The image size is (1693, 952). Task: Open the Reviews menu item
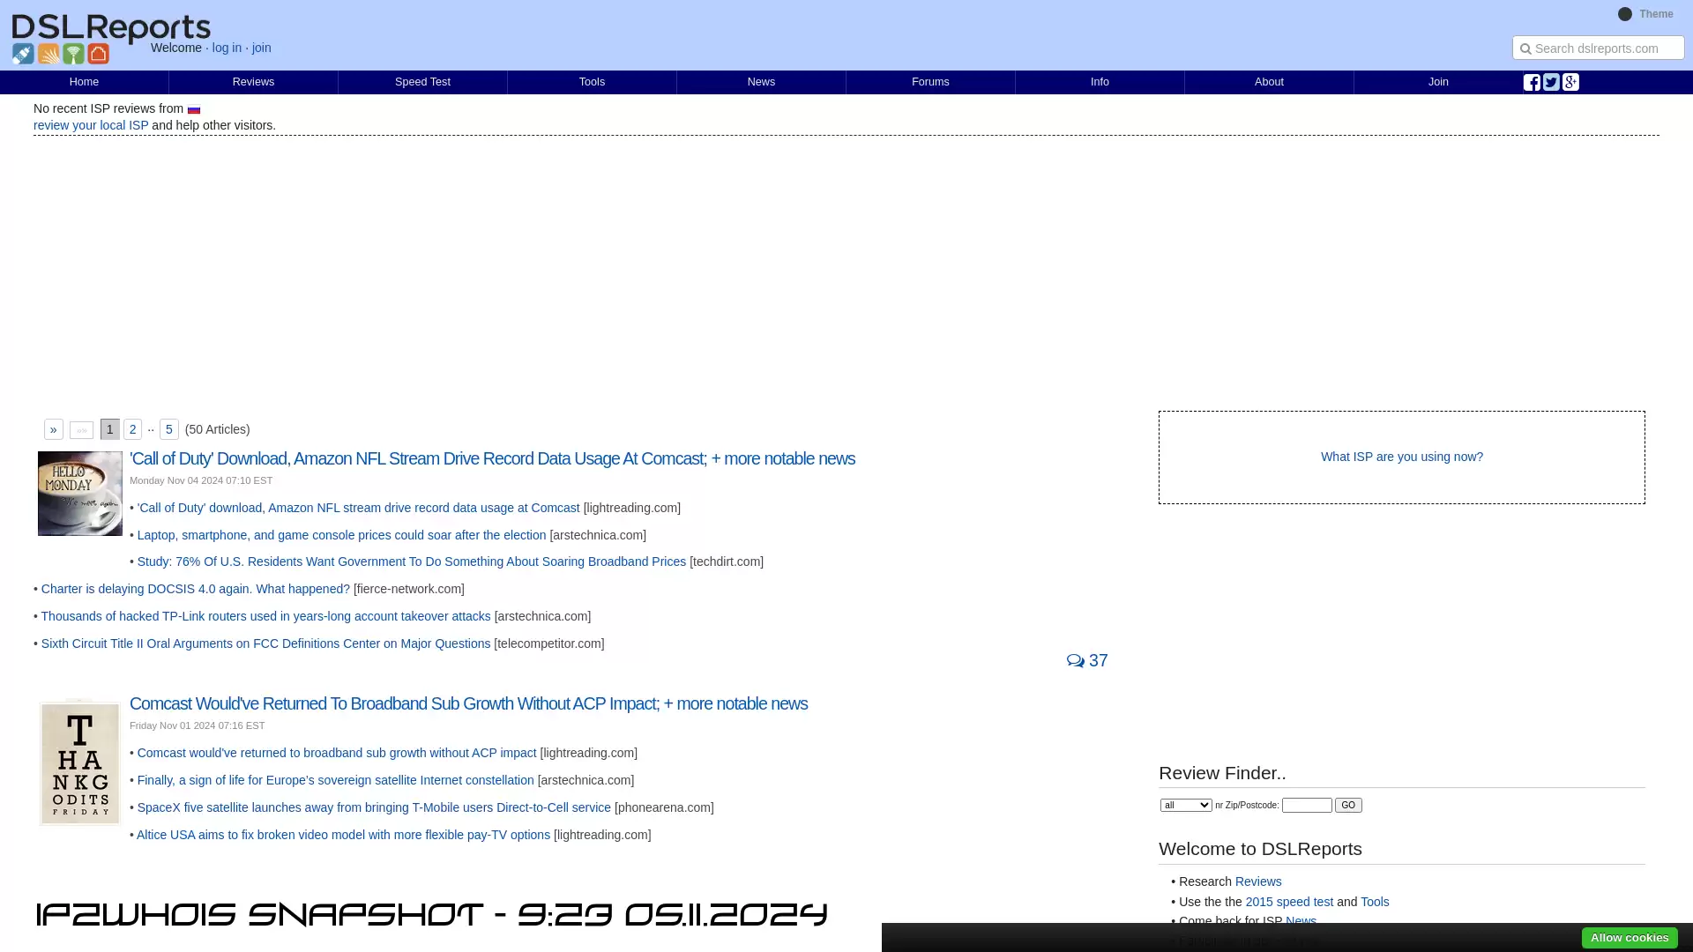tap(253, 82)
